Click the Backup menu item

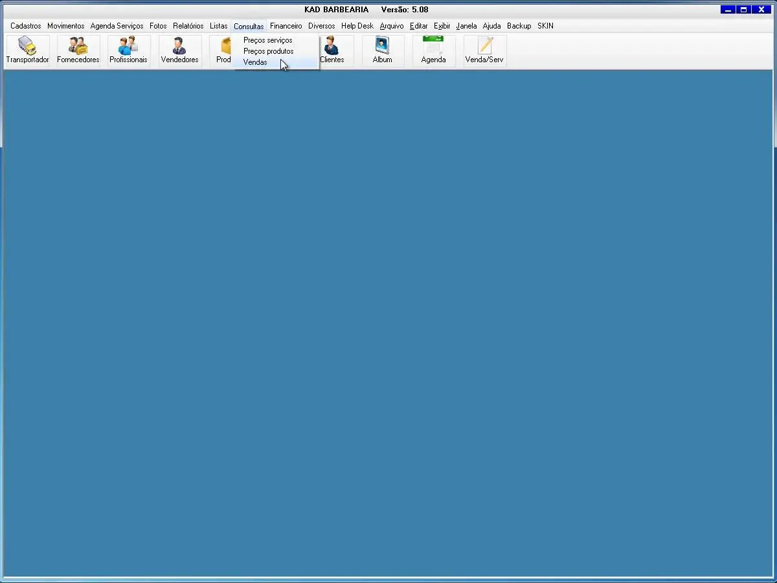pyautogui.click(x=519, y=26)
